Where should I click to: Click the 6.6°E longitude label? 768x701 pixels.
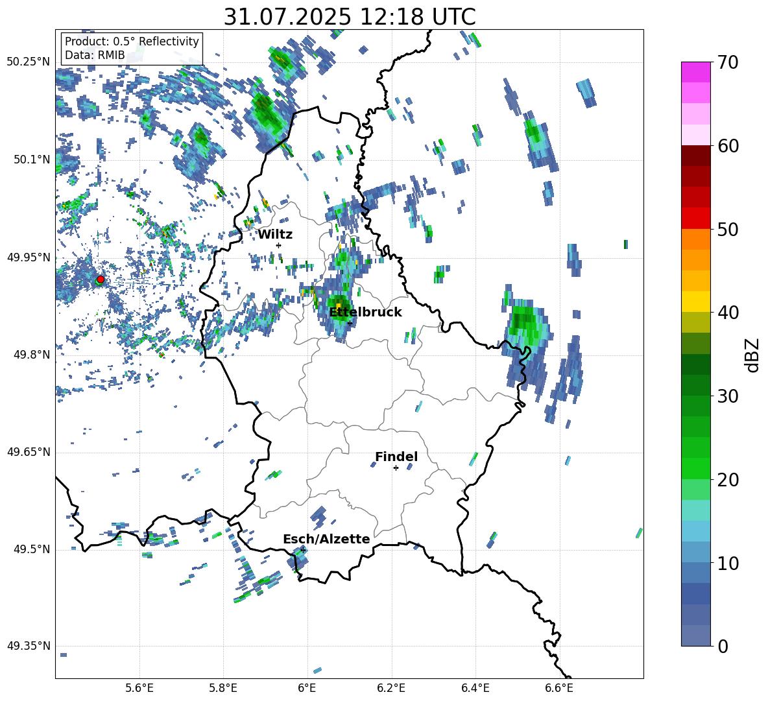[x=559, y=688]
